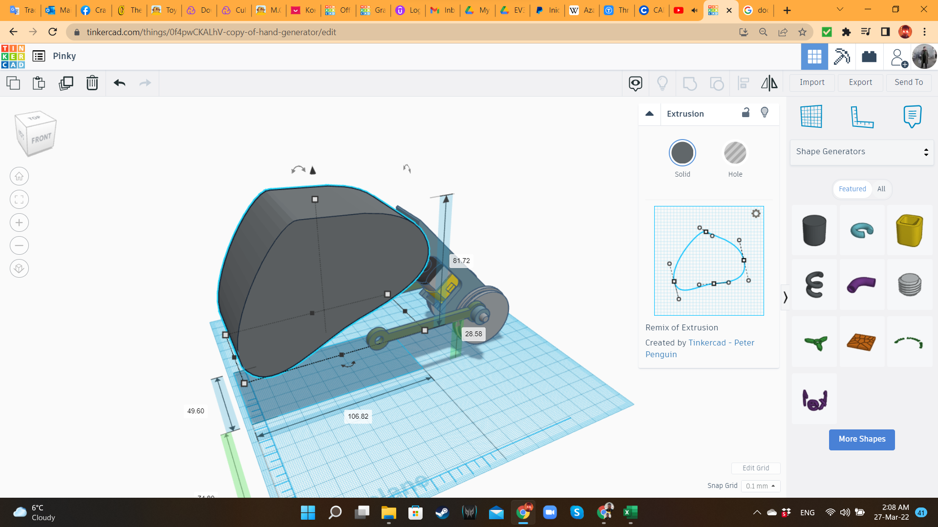This screenshot has width=938, height=527.
Task: Click the Export button
Action: coord(860,82)
